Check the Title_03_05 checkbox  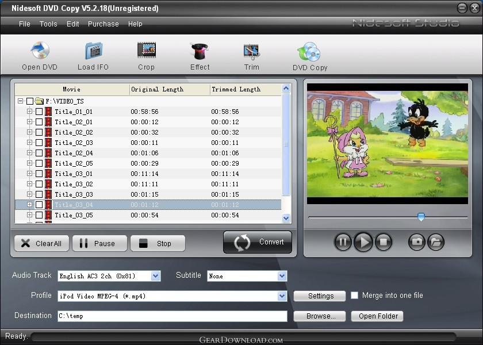tap(39, 215)
